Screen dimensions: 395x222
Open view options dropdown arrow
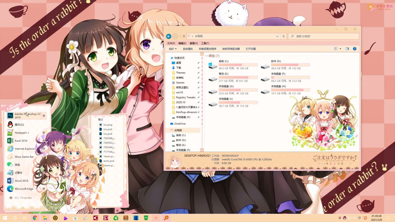[340, 49]
